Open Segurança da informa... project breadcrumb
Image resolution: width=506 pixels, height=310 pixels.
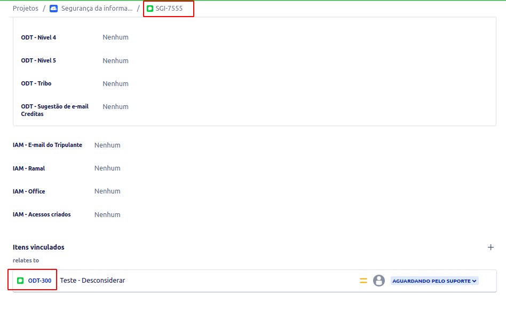coord(97,9)
